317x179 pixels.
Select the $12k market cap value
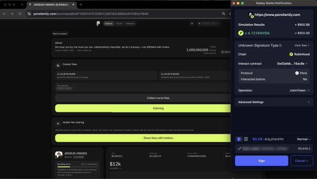coord(115,164)
